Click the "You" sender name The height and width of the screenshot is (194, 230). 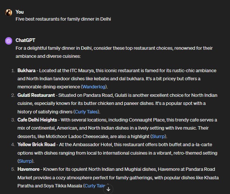coord(20,12)
